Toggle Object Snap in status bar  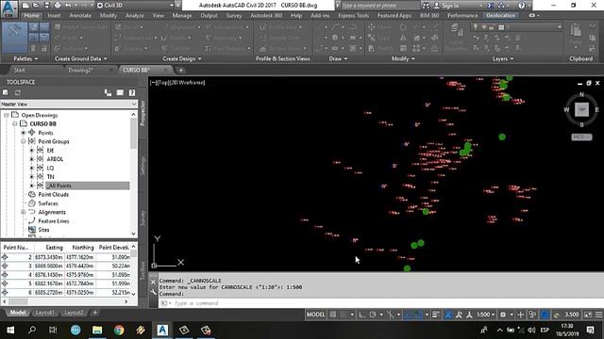click(419, 315)
